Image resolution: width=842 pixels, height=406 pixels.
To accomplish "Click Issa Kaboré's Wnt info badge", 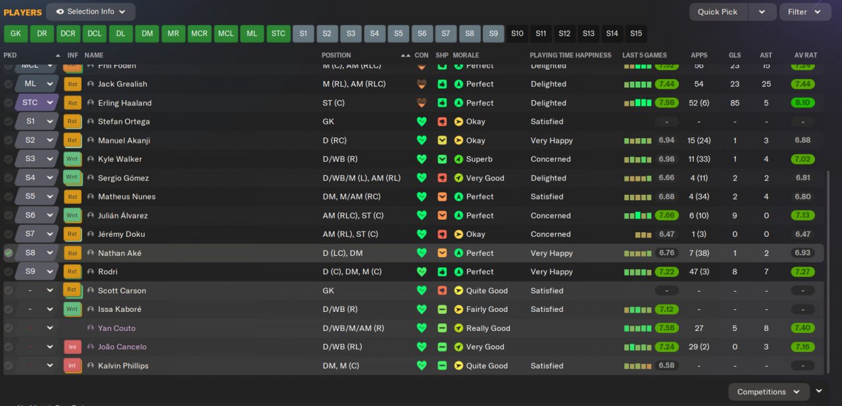I will click(x=72, y=309).
